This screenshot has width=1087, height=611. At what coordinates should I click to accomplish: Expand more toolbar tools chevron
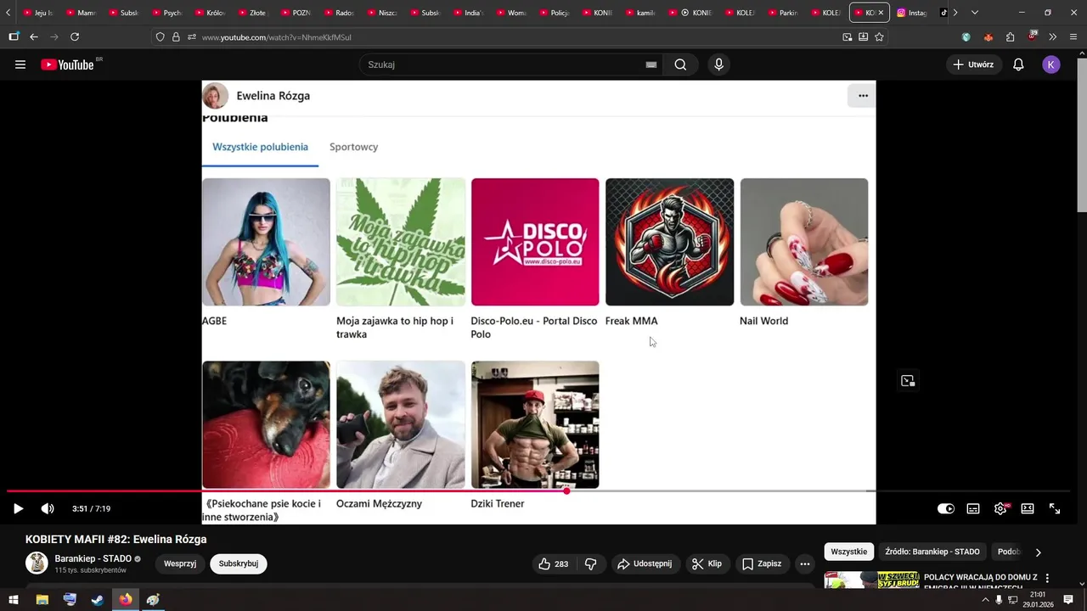point(1052,37)
